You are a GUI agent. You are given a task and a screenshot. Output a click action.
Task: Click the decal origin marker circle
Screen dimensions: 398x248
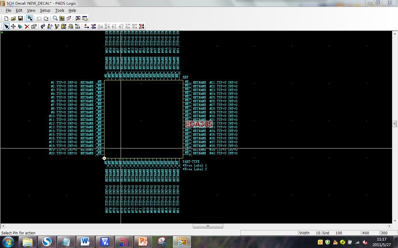104,158
